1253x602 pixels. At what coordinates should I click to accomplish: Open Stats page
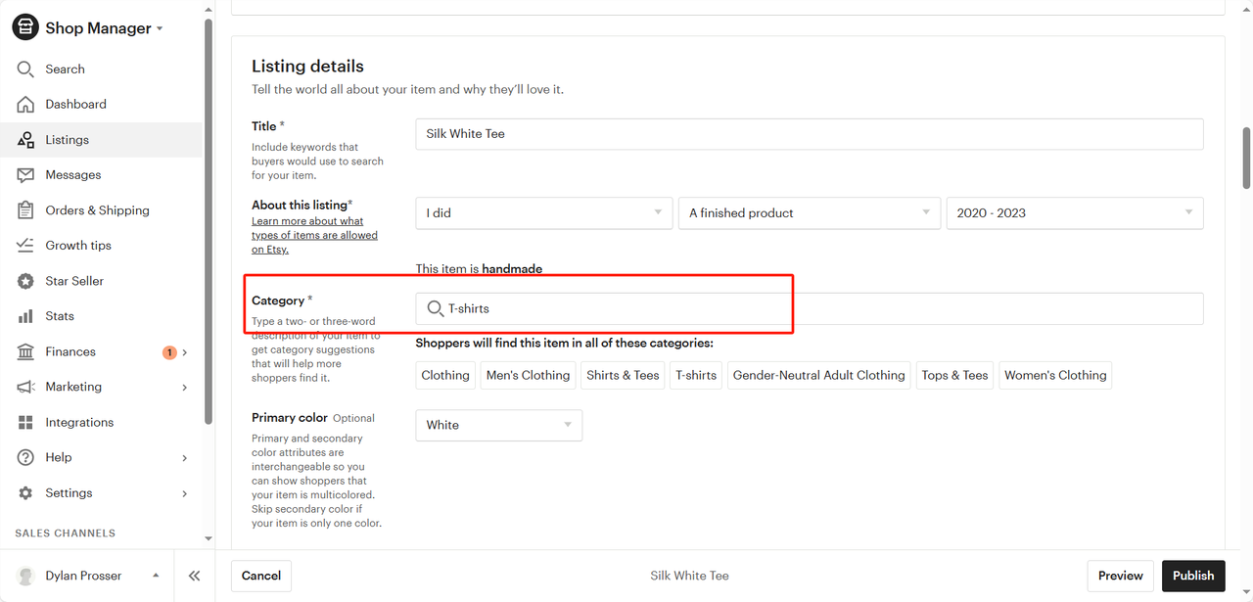tap(60, 316)
